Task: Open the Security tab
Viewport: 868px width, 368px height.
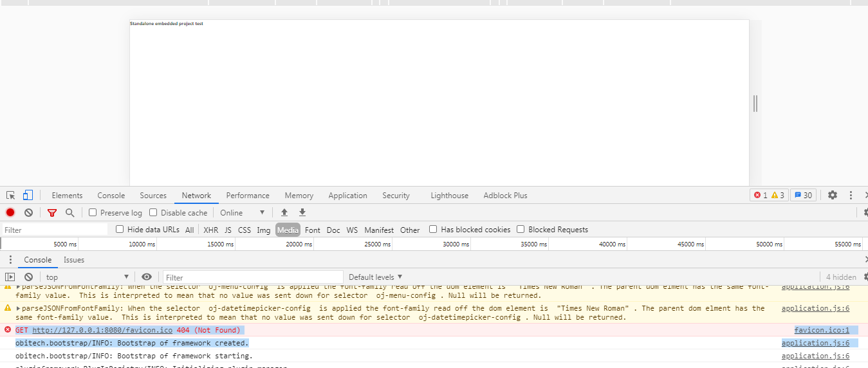Action: click(396, 196)
